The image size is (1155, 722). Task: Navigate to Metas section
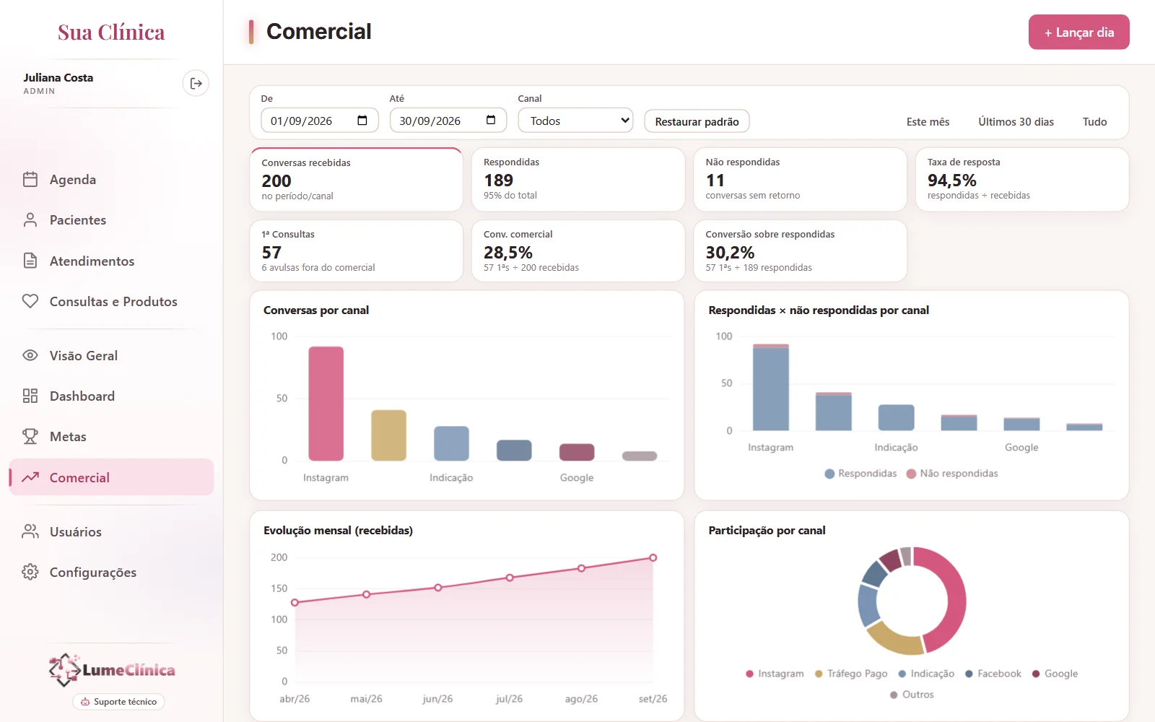pyautogui.click(x=68, y=436)
